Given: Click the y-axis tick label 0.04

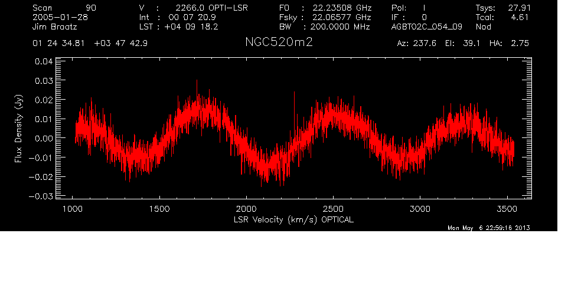Looking at the screenshot, I should 44,61.
